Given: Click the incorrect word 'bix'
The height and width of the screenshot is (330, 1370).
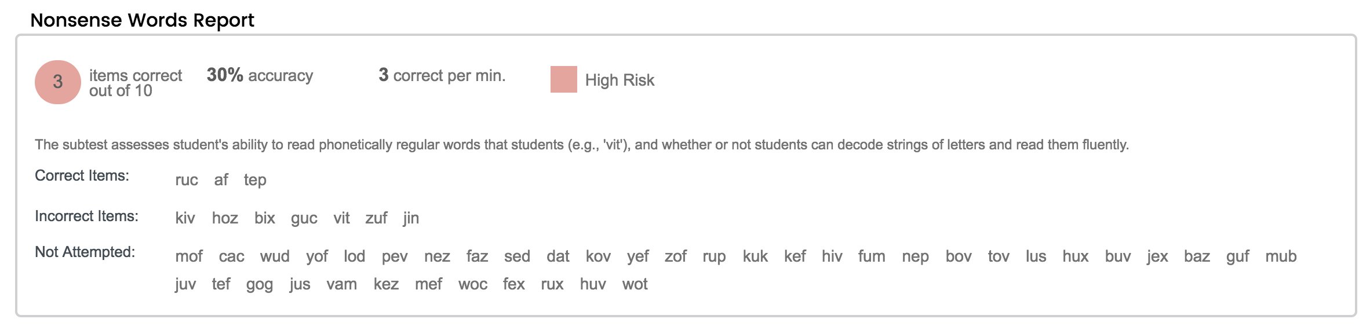Looking at the screenshot, I should pyautogui.click(x=264, y=218).
